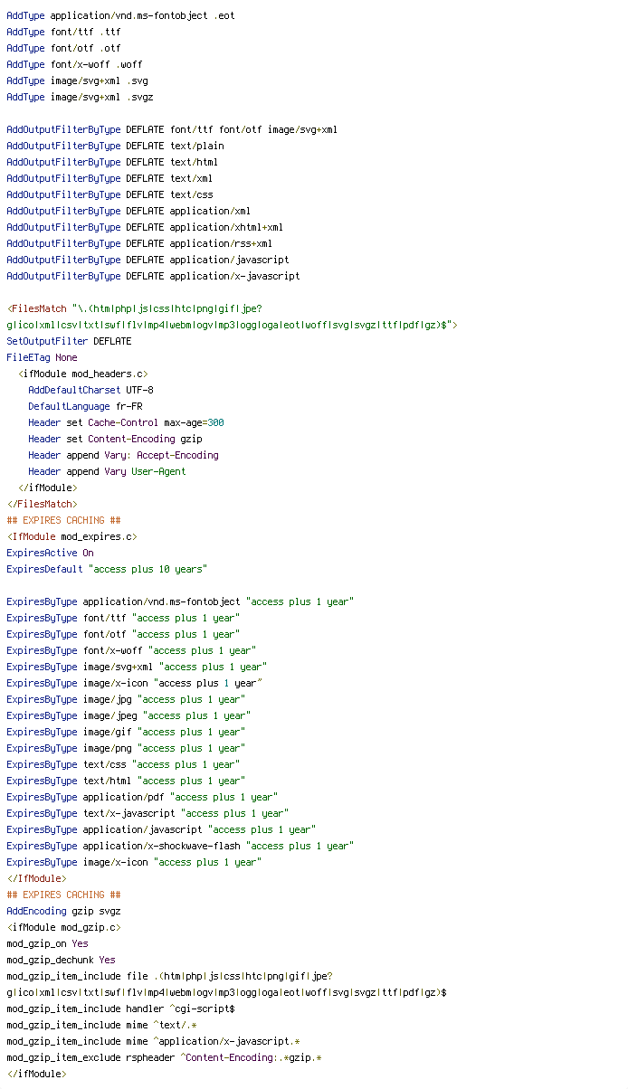Screen dimensions: 628x1089
Task: Select the '<ifModule mod_gzip.c>' line
Action: click(x=63, y=927)
